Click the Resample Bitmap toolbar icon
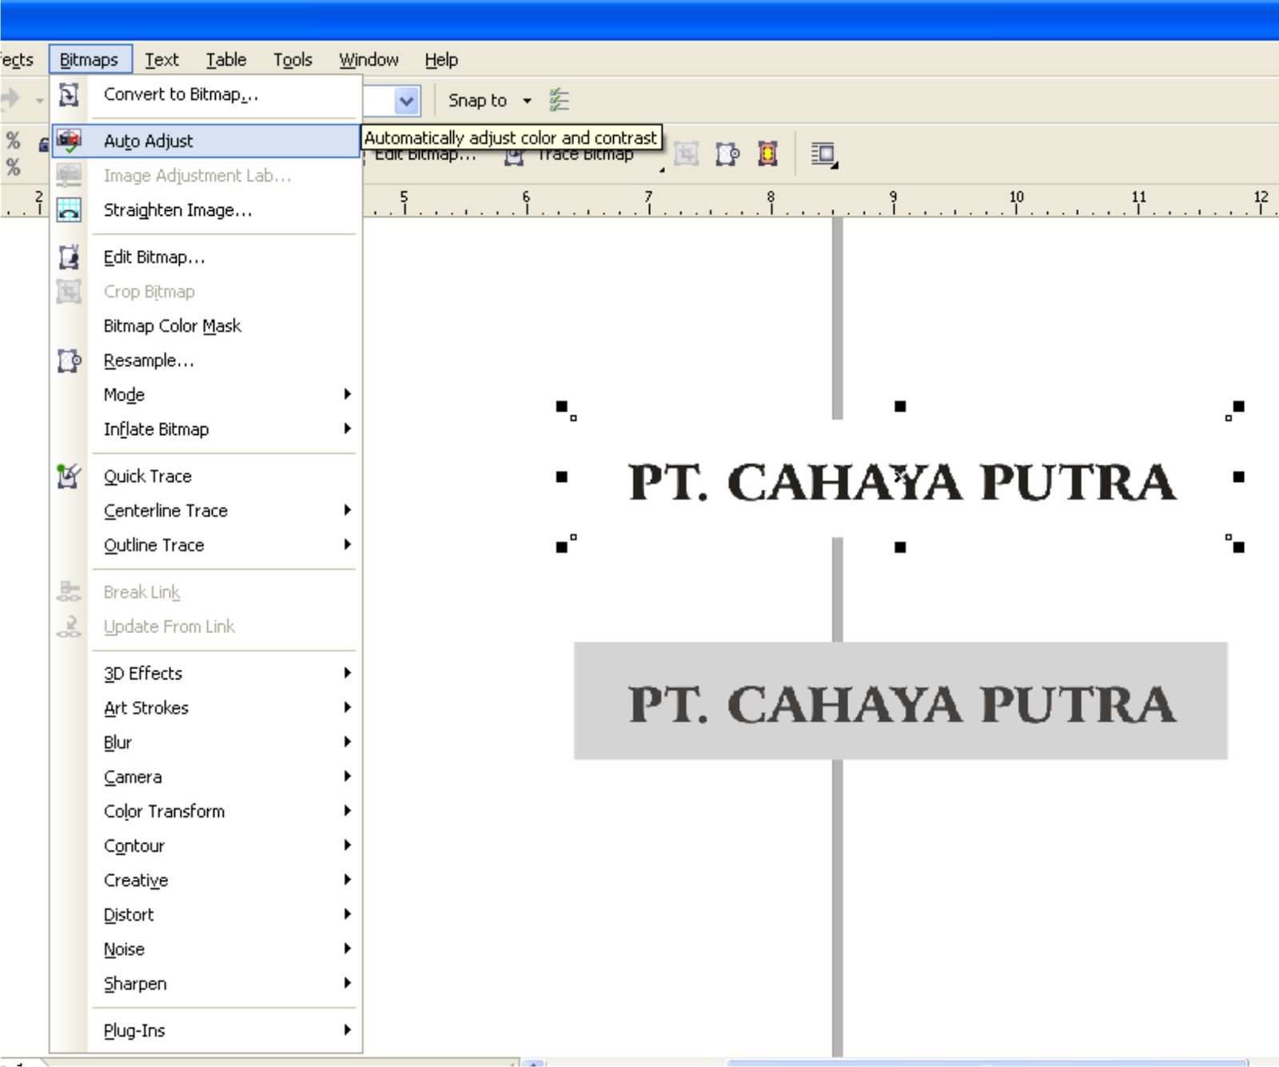 tap(726, 153)
